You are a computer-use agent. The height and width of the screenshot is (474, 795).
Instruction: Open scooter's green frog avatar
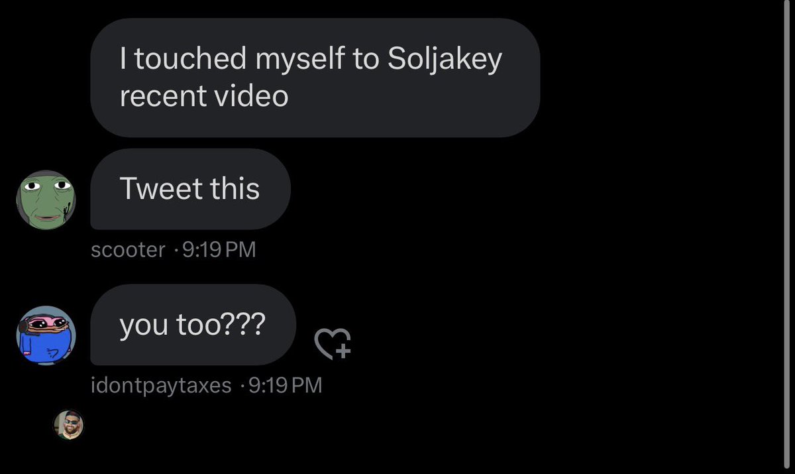(46, 200)
